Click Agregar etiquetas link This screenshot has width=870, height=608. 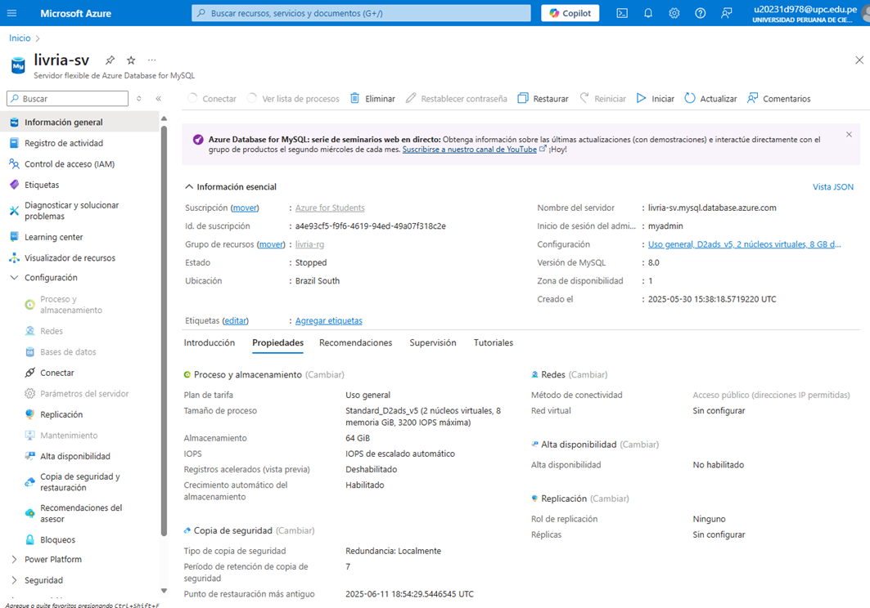(x=328, y=321)
